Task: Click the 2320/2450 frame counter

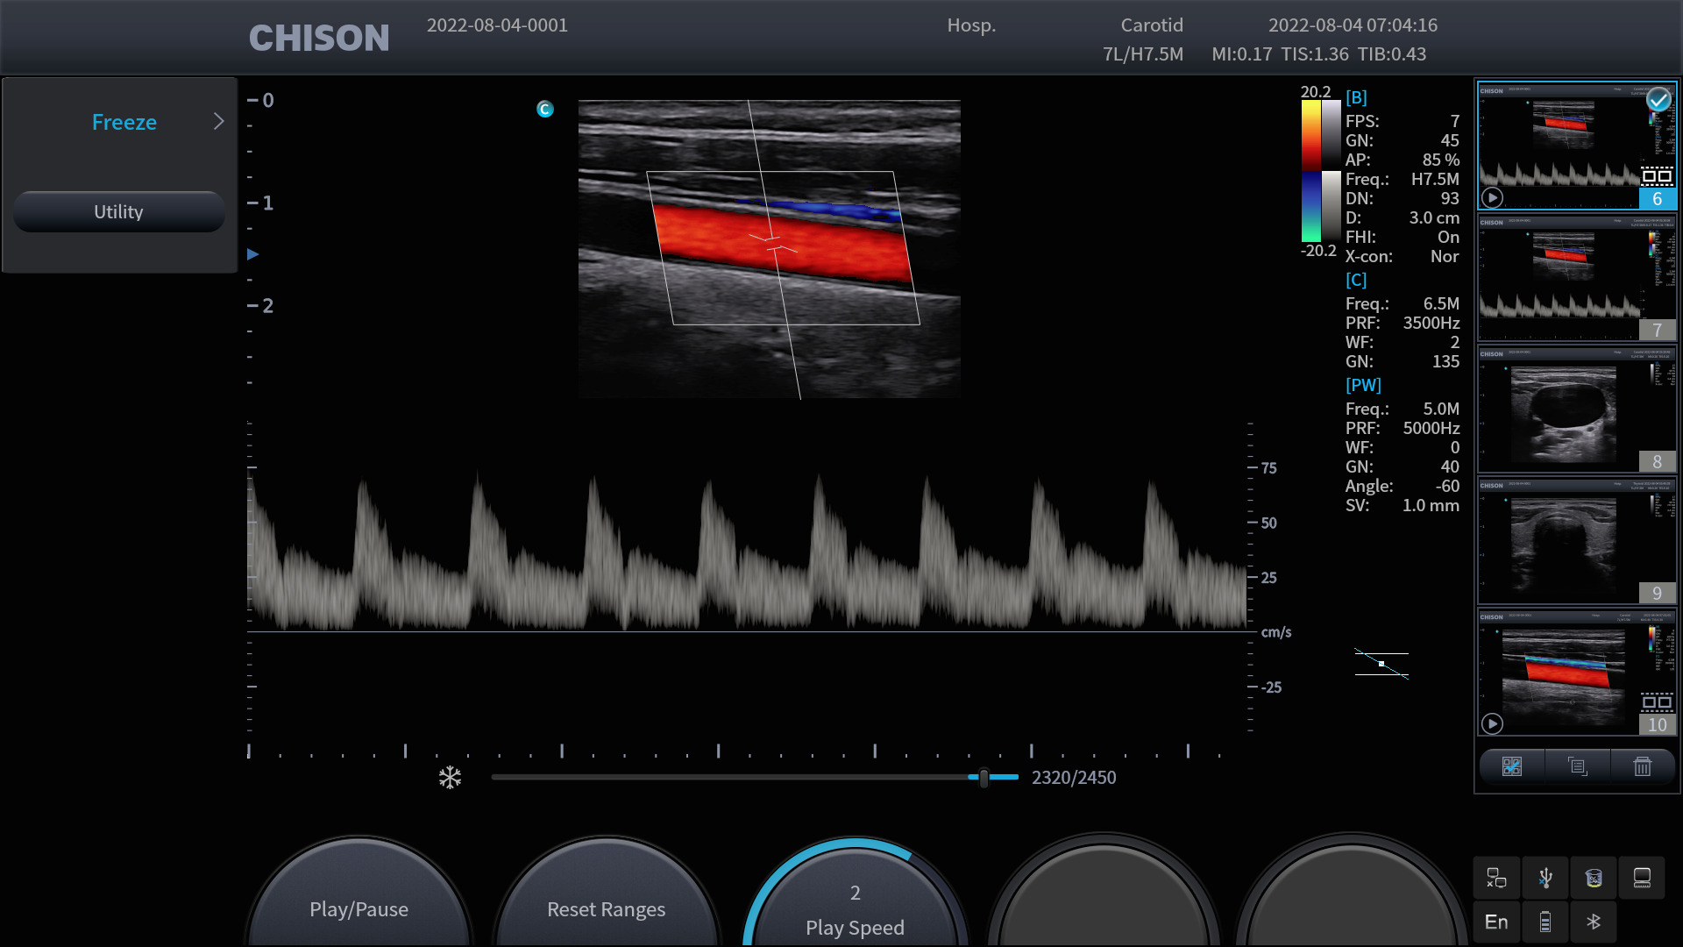Action: pyautogui.click(x=1074, y=778)
